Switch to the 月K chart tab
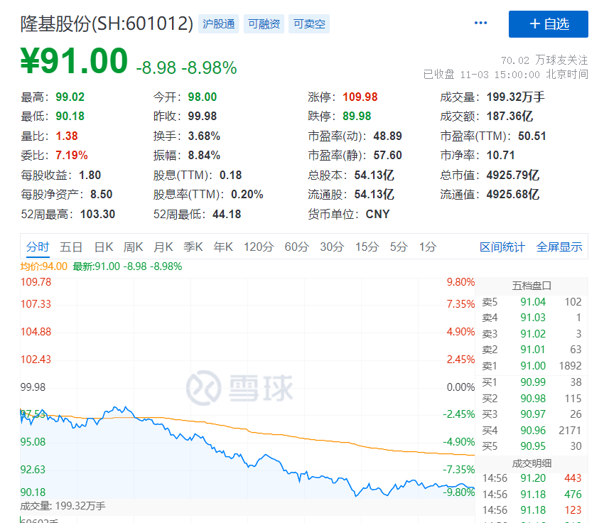The image size is (604, 523). coord(163,247)
